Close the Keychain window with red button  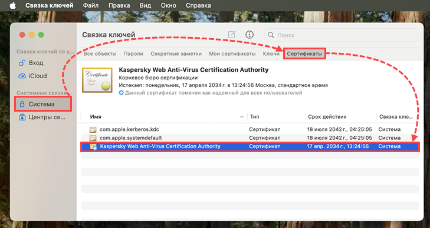coord(22,35)
